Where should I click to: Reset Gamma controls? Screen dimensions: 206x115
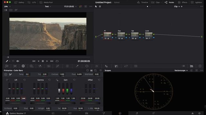click(x=49, y=80)
